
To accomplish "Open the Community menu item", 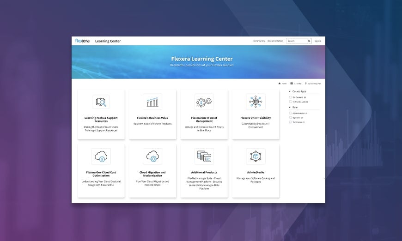I will [x=259, y=41].
